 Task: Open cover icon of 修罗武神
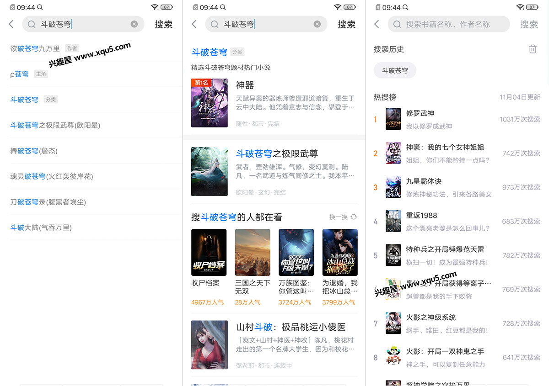tap(393, 119)
